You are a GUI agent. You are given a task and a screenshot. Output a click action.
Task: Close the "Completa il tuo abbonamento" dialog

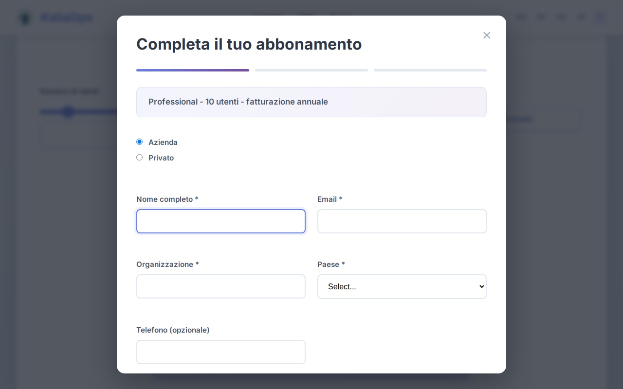click(x=487, y=35)
